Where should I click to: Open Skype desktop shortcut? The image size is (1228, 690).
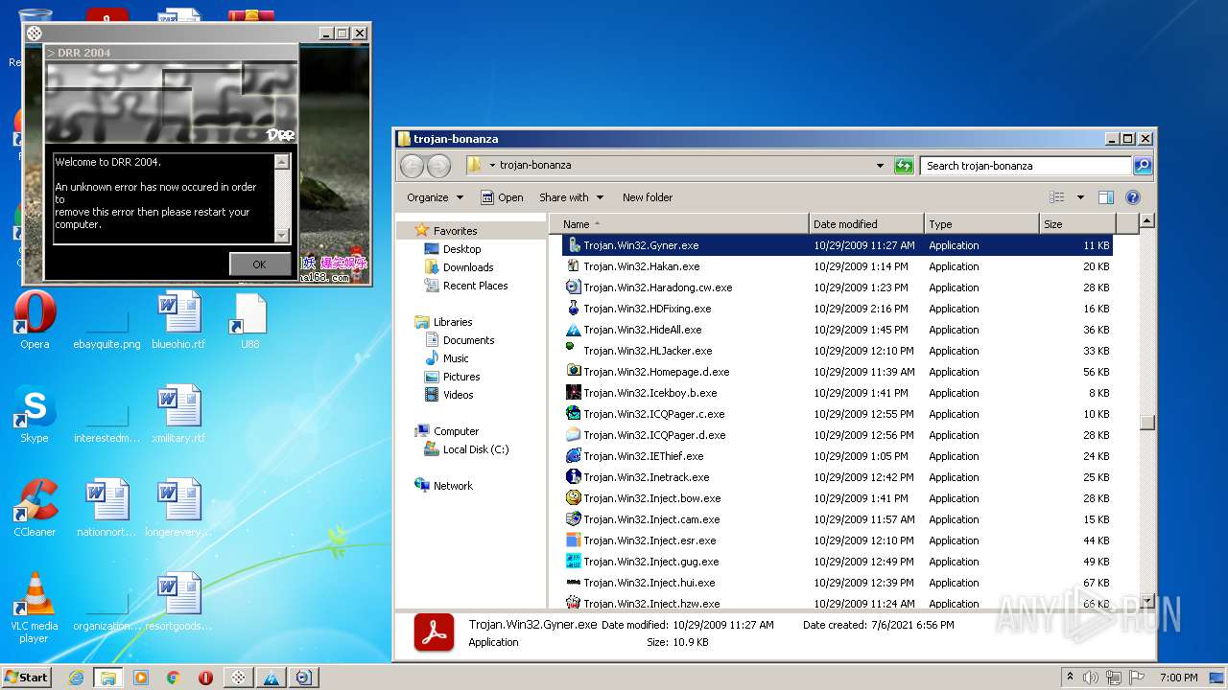click(35, 414)
